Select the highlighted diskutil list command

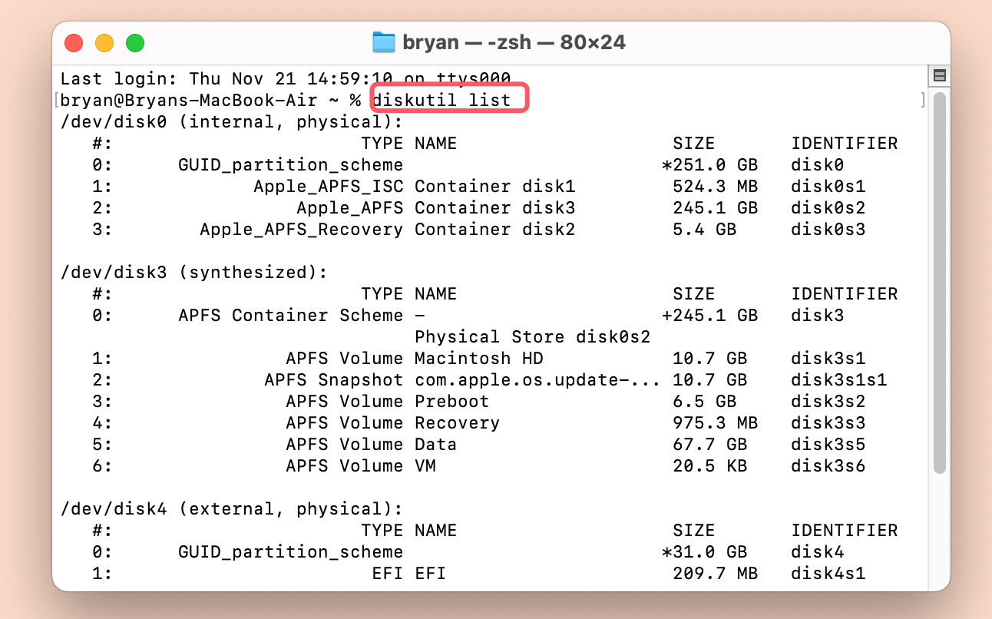click(449, 99)
